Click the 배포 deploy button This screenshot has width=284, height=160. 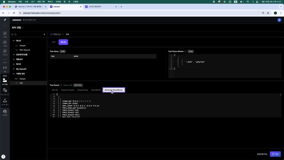click(275, 154)
